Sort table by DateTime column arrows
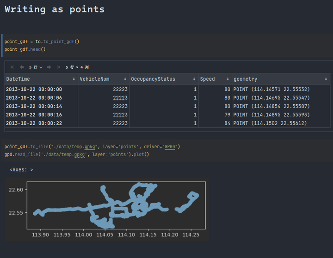 click(x=74, y=79)
